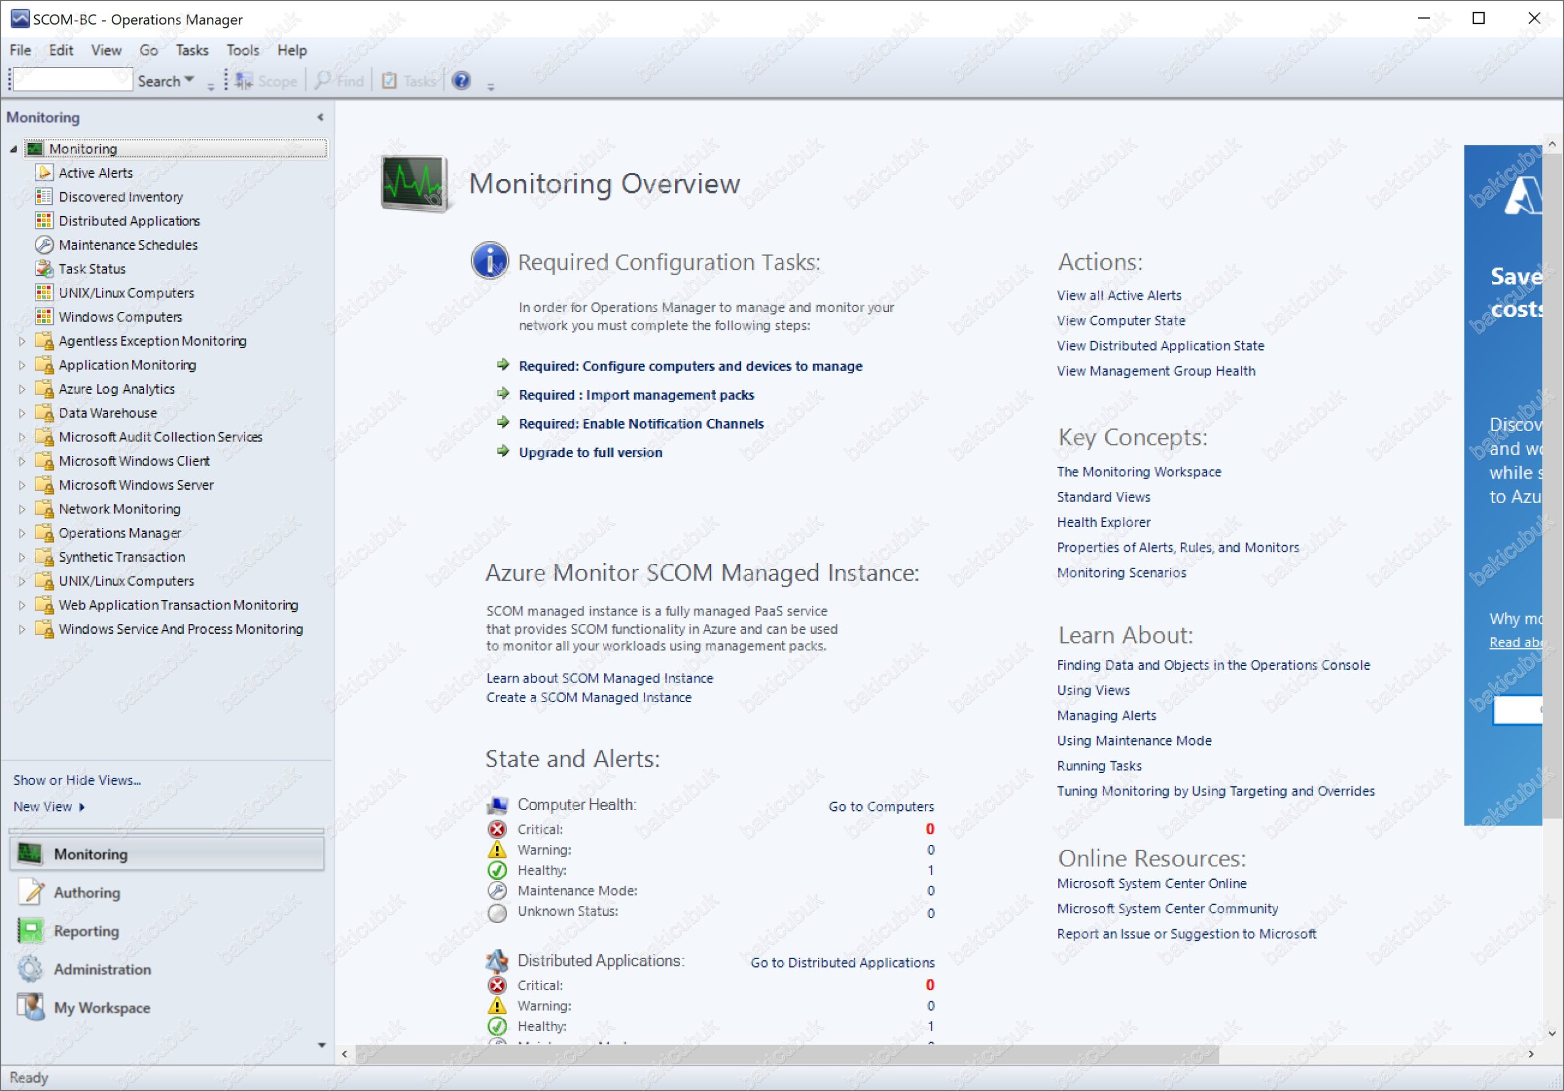Click the Network Monitoring folder icon
This screenshot has height=1091, width=1564.
tap(44, 508)
